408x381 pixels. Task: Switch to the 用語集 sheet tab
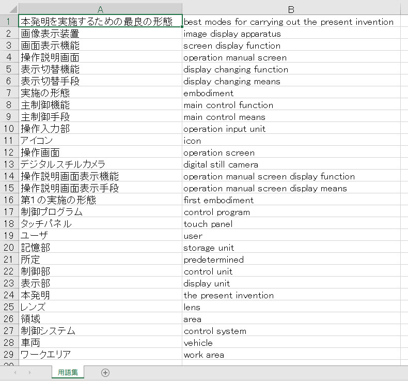68,372
